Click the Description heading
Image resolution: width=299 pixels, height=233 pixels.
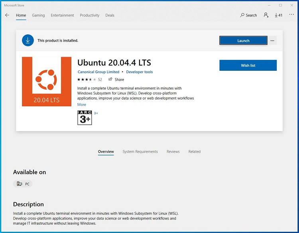click(x=28, y=204)
